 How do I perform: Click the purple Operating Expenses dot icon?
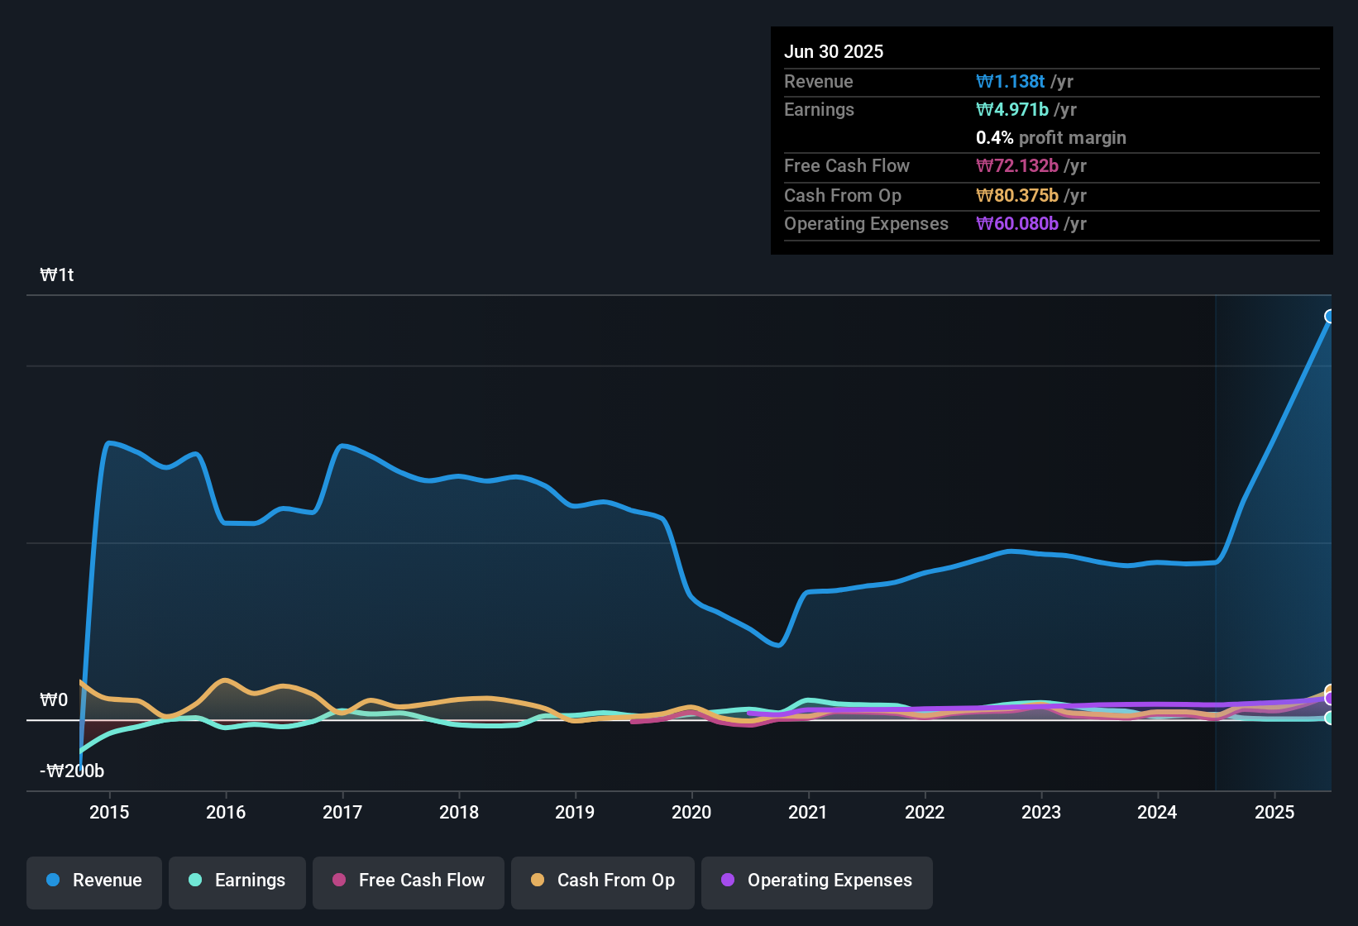[x=727, y=881]
